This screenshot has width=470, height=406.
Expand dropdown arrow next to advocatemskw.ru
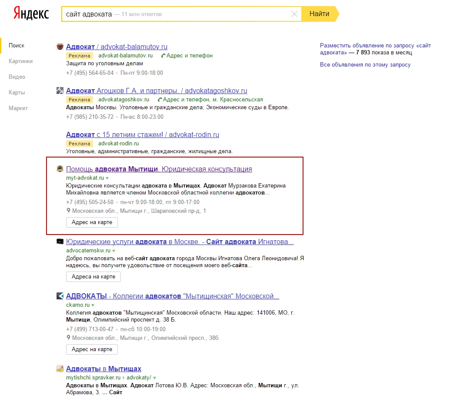point(113,251)
